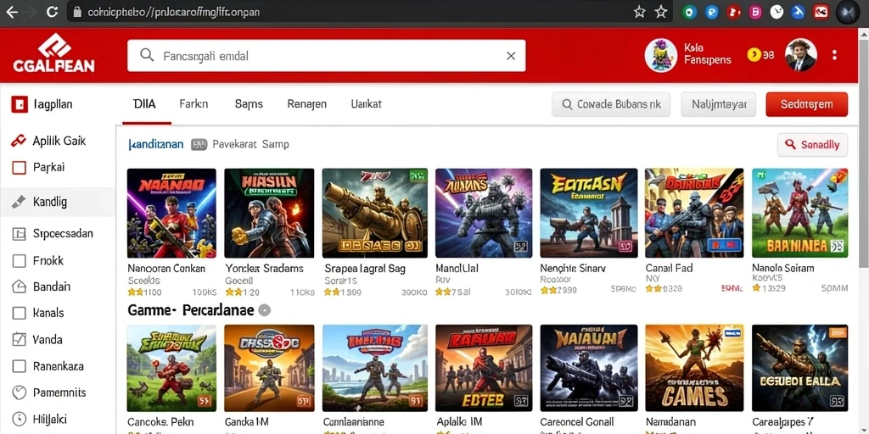Tick the Parkai checkbox
This screenshot has height=434, width=869.
tap(19, 167)
